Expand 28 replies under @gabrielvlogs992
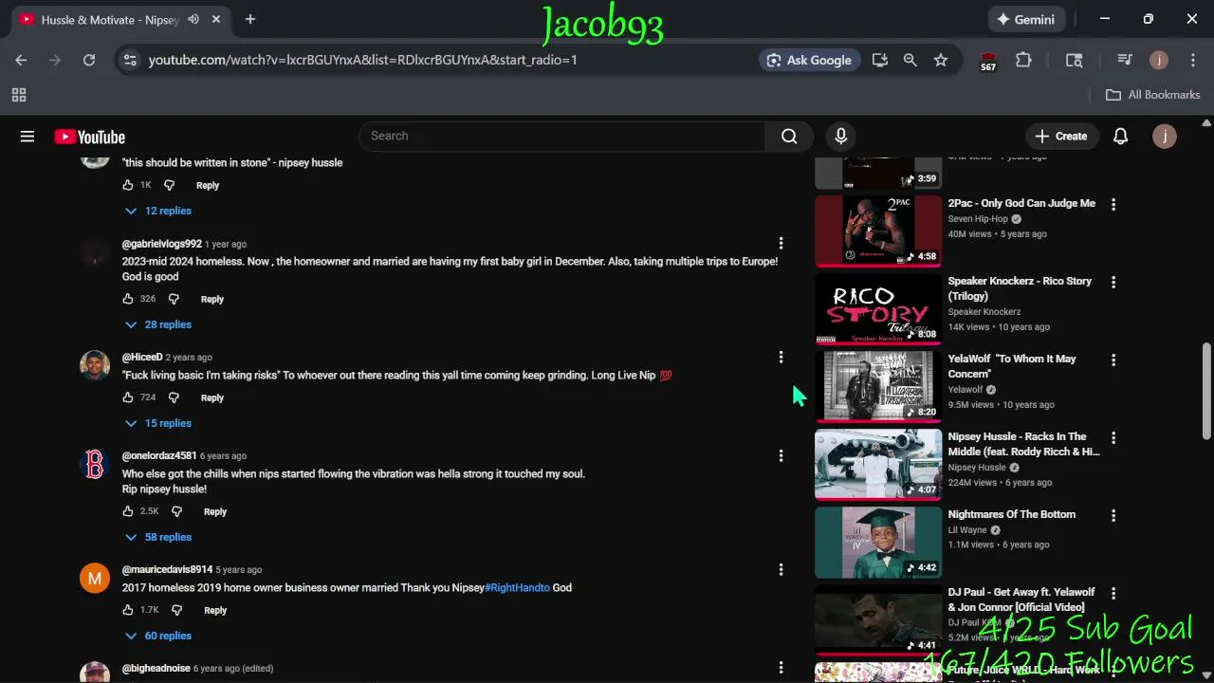Screen dimensions: 1214x683 (x=158, y=324)
